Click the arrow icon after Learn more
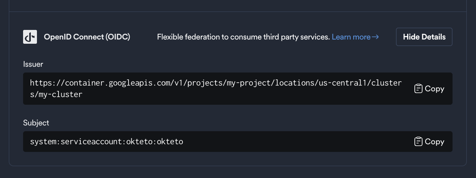 (376, 37)
